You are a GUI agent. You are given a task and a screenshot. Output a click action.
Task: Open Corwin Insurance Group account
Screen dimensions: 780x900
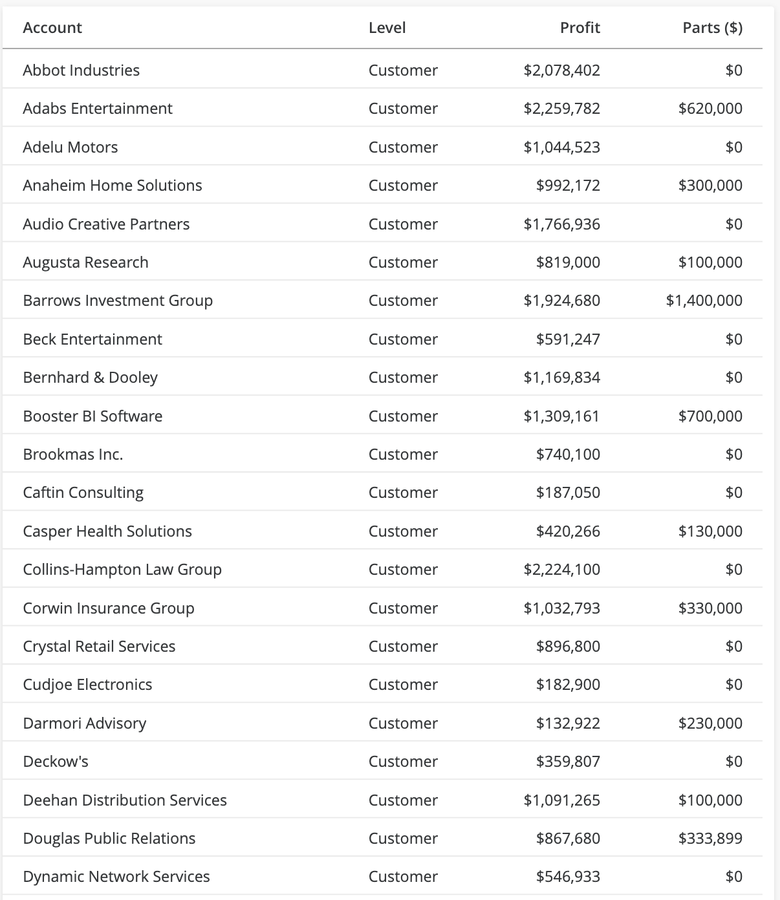click(x=109, y=608)
